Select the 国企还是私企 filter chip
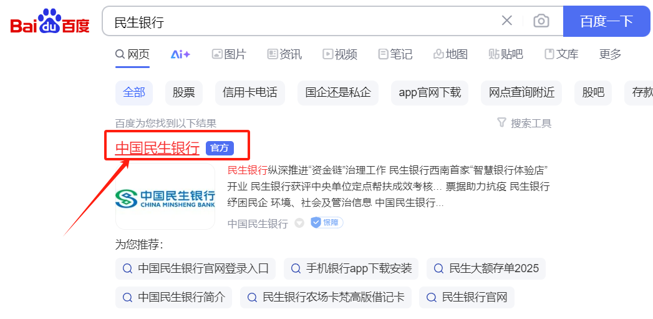653x319 pixels. [x=338, y=92]
